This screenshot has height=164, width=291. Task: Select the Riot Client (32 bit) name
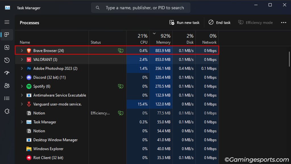point(48,158)
